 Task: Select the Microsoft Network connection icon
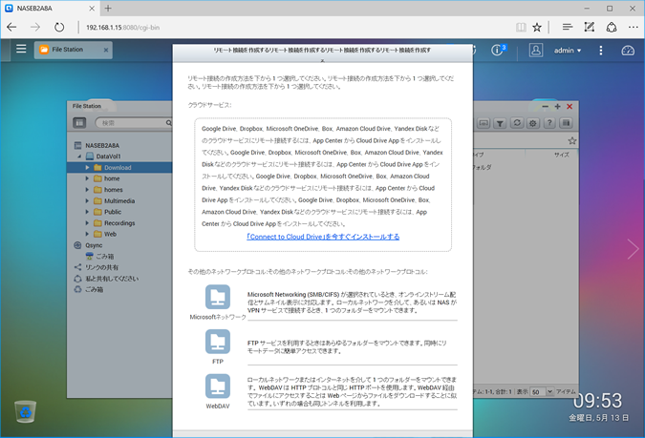[218, 297]
